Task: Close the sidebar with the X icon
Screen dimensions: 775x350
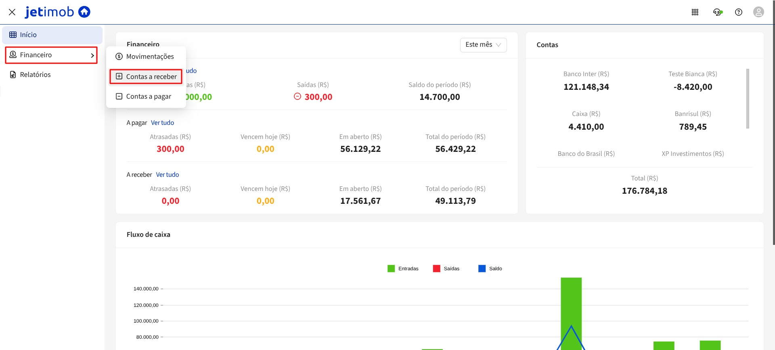Action: pyautogui.click(x=12, y=12)
